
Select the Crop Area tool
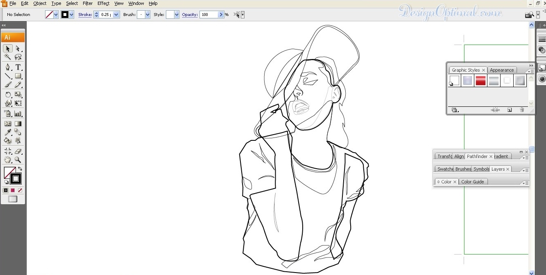click(x=8, y=151)
